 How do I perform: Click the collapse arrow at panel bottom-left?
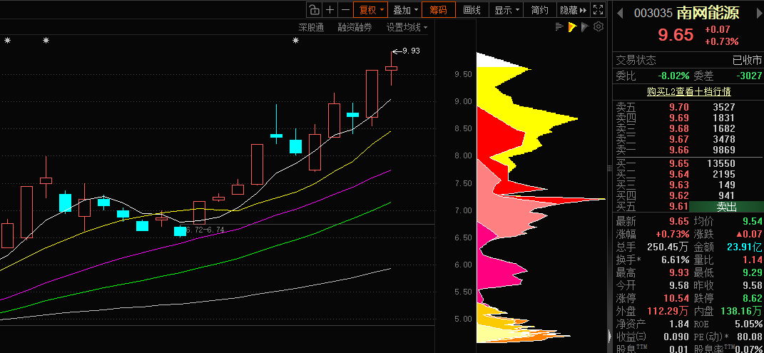point(609,336)
